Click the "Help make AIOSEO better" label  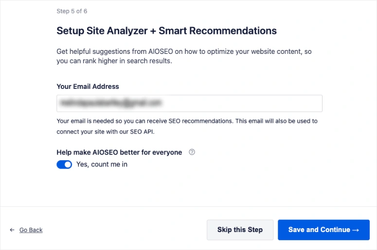pyautogui.click(x=119, y=152)
